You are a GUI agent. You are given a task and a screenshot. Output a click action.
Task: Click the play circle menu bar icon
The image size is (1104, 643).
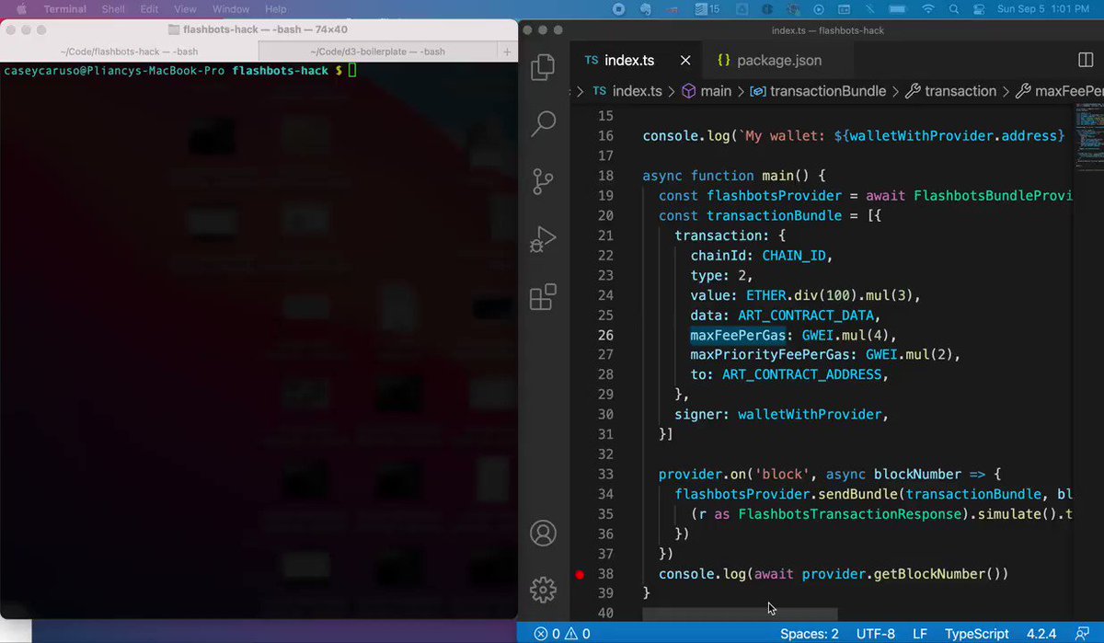pyautogui.click(x=820, y=9)
